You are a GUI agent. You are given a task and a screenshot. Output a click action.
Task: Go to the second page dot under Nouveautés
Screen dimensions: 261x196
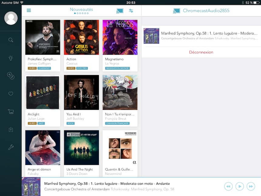tap(78, 13)
